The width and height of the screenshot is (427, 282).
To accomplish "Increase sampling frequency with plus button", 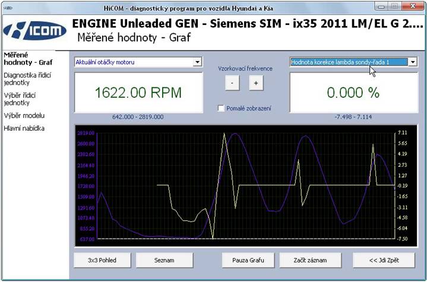I will tap(255, 84).
